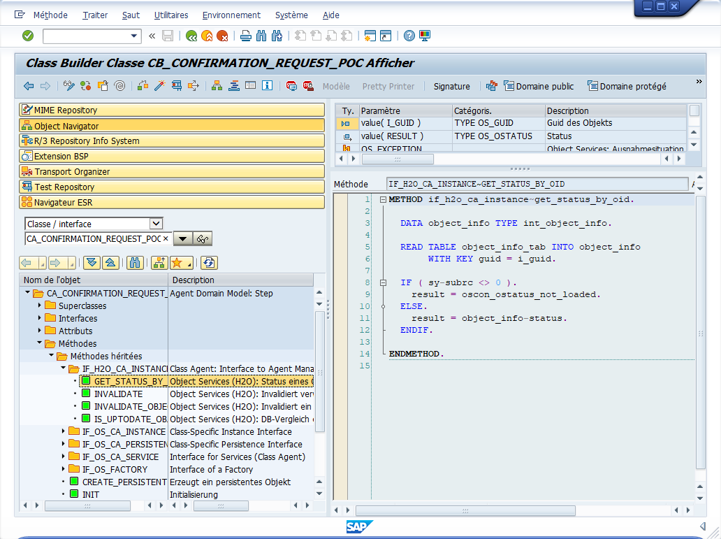
Task: Click the green checkmark Enter icon
Action: 28,36
